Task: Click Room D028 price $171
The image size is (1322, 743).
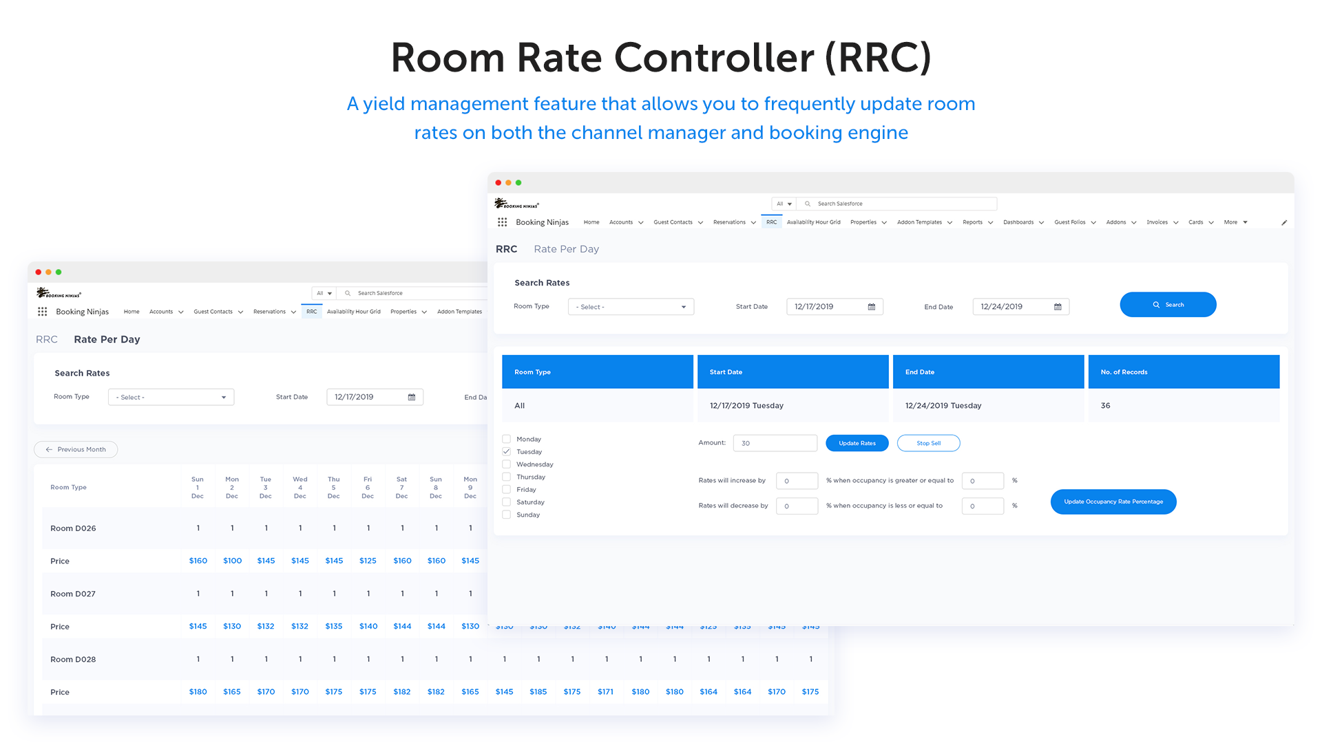Action: pos(605,692)
